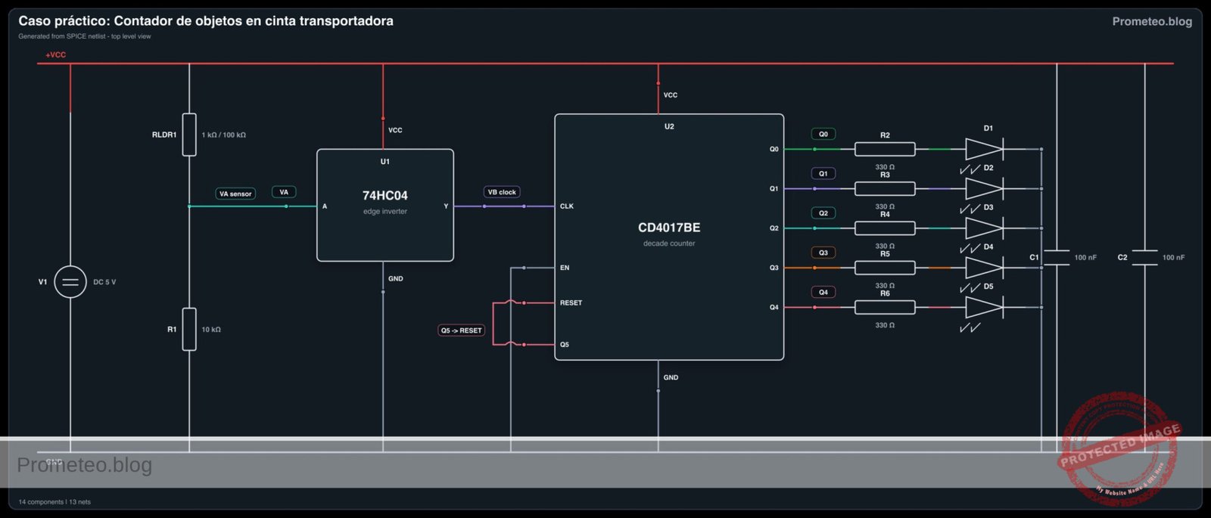The image size is (1211, 518).
Task: Click the R5 resistor symbol on the Q3 line
Action: 885,268
